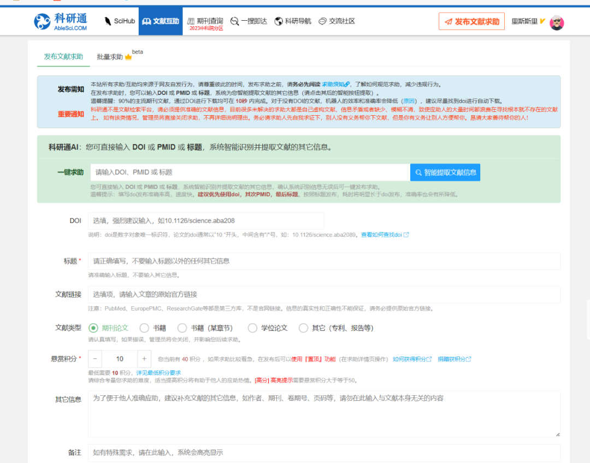590x463 pixels.
Task: Click the crown icon beside 批量求助
Action: [128, 57]
